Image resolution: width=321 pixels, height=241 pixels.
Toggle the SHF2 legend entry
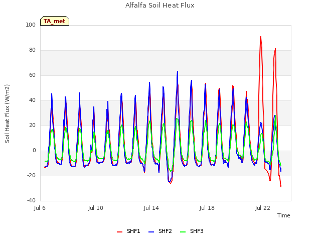(160, 231)
